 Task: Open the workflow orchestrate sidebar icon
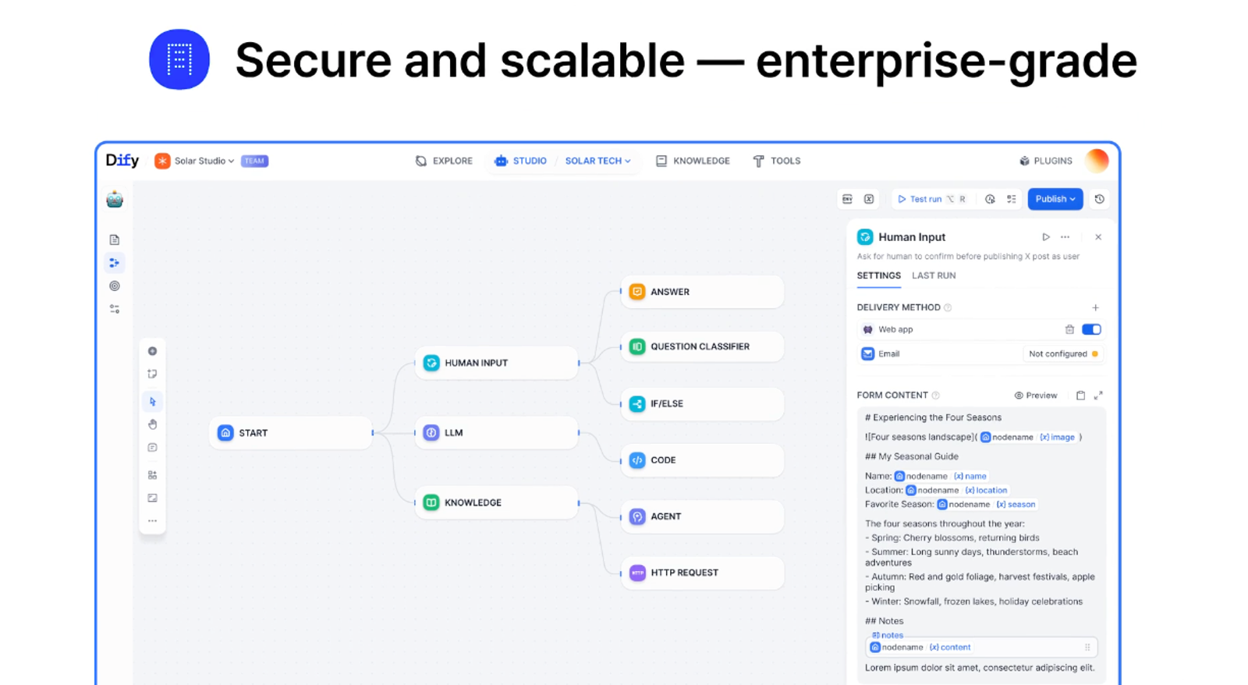tap(115, 263)
